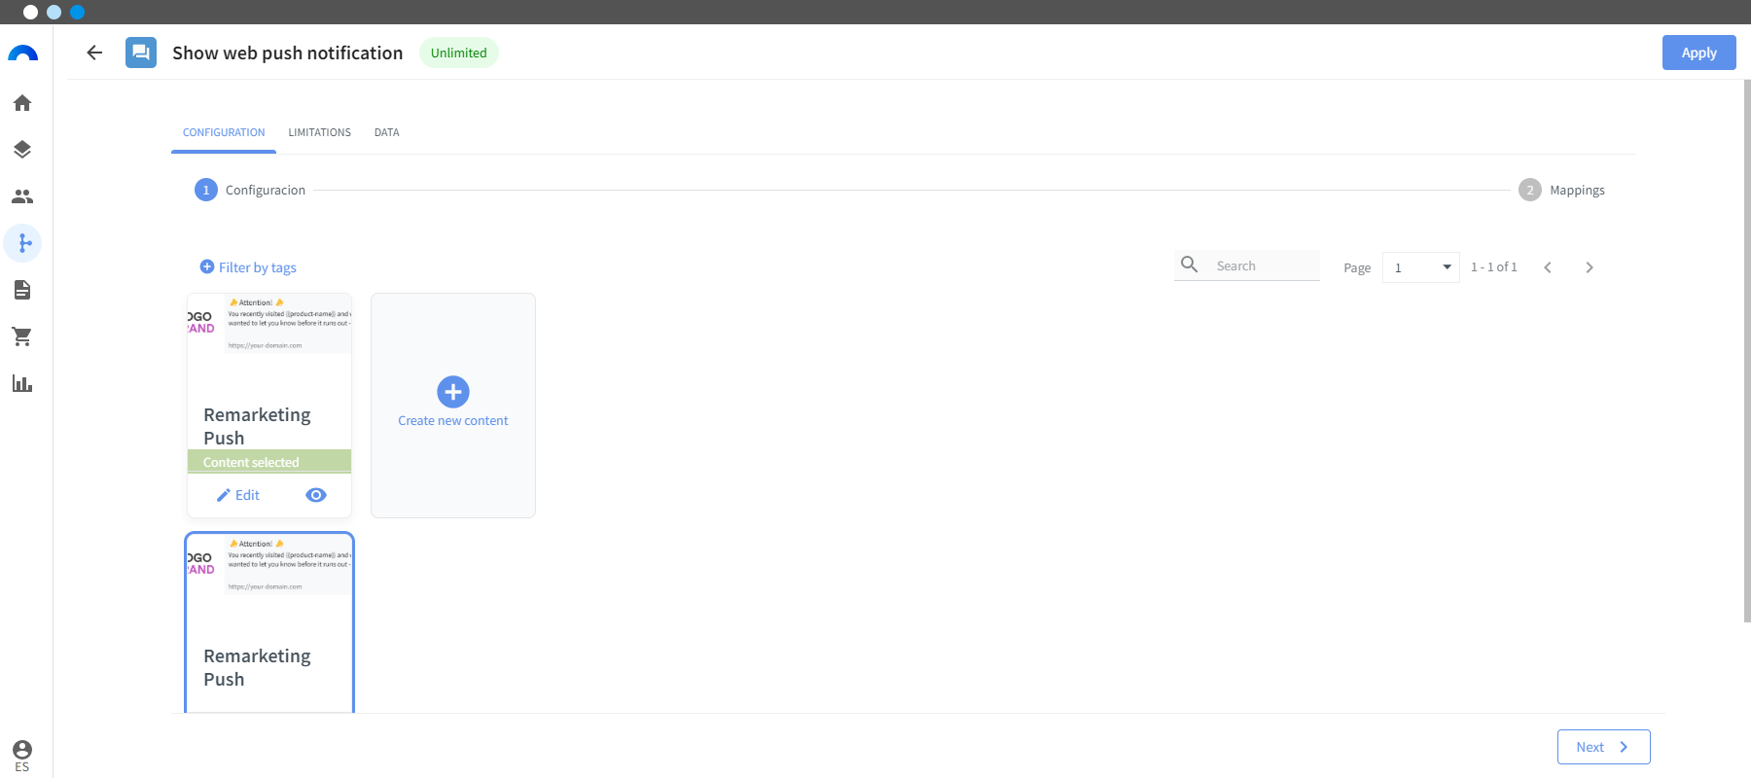Click the Unlimited badge
Image resolution: width=1751 pixels, height=778 pixels.
click(459, 53)
